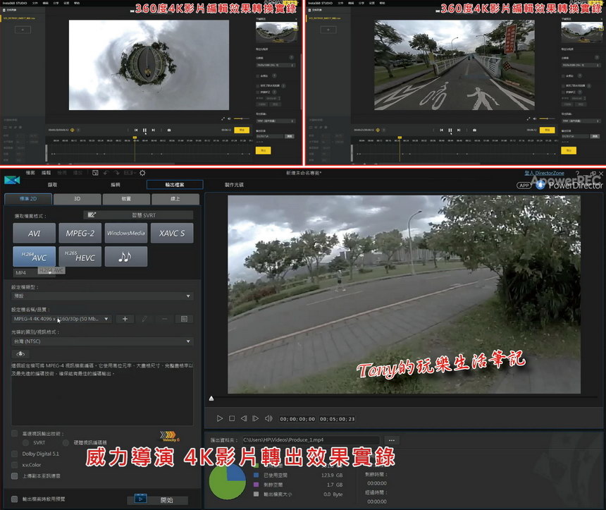The width and height of the screenshot is (606, 510).
Task: Switch to the 3D output tab
Action: coord(78,200)
